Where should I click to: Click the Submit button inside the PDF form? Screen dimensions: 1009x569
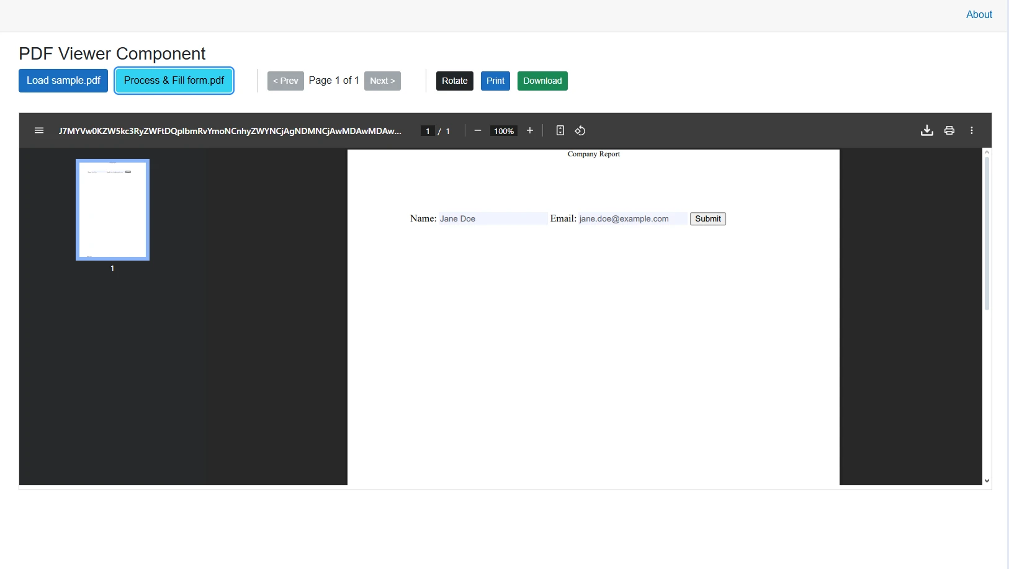(x=707, y=218)
